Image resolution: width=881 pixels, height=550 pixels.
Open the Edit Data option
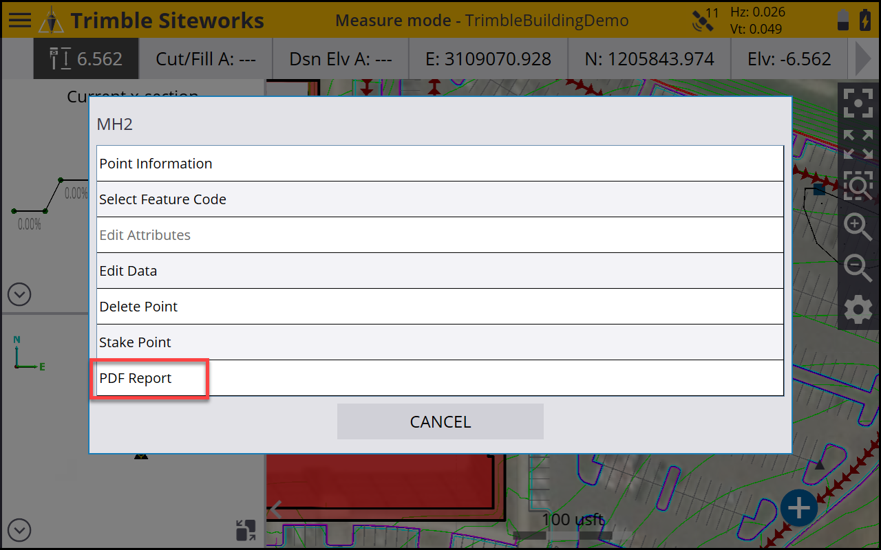coord(440,271)
